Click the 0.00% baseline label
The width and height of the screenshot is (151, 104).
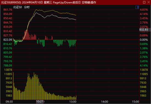144,40
